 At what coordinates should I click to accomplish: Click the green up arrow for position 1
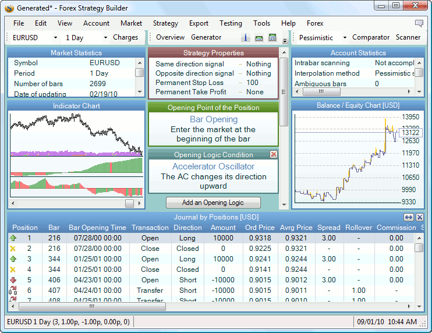[13, 238]
